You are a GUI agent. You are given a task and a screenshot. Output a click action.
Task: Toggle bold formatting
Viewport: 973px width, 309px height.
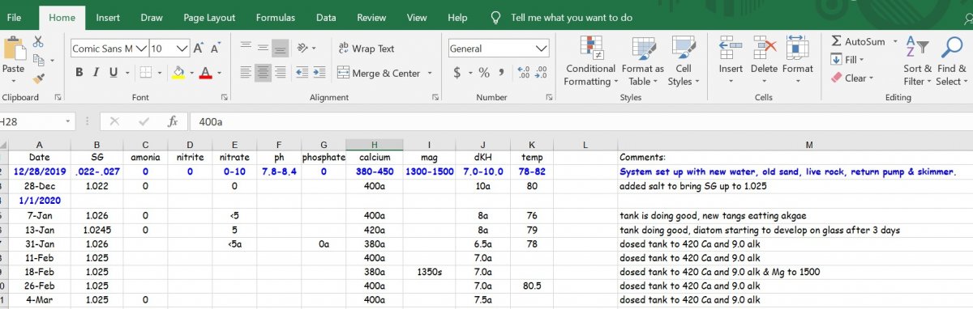point(79,73)
